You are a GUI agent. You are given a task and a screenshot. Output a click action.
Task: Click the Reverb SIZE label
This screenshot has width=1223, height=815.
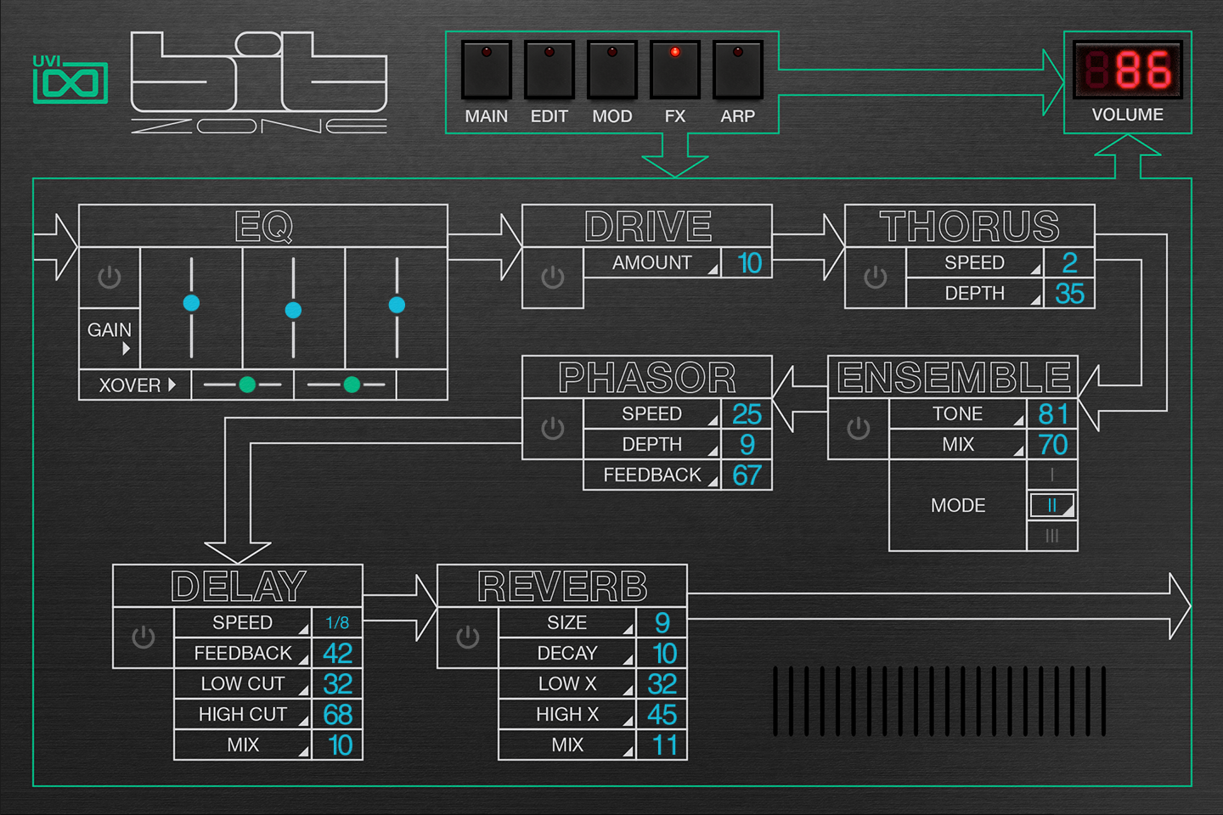567,623
